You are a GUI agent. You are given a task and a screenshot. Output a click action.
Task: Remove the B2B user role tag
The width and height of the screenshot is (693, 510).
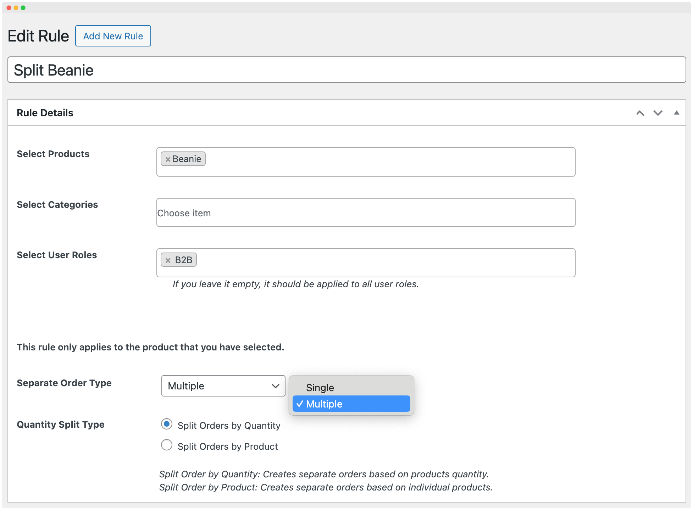pyautogui.click(x=168, y=260)
